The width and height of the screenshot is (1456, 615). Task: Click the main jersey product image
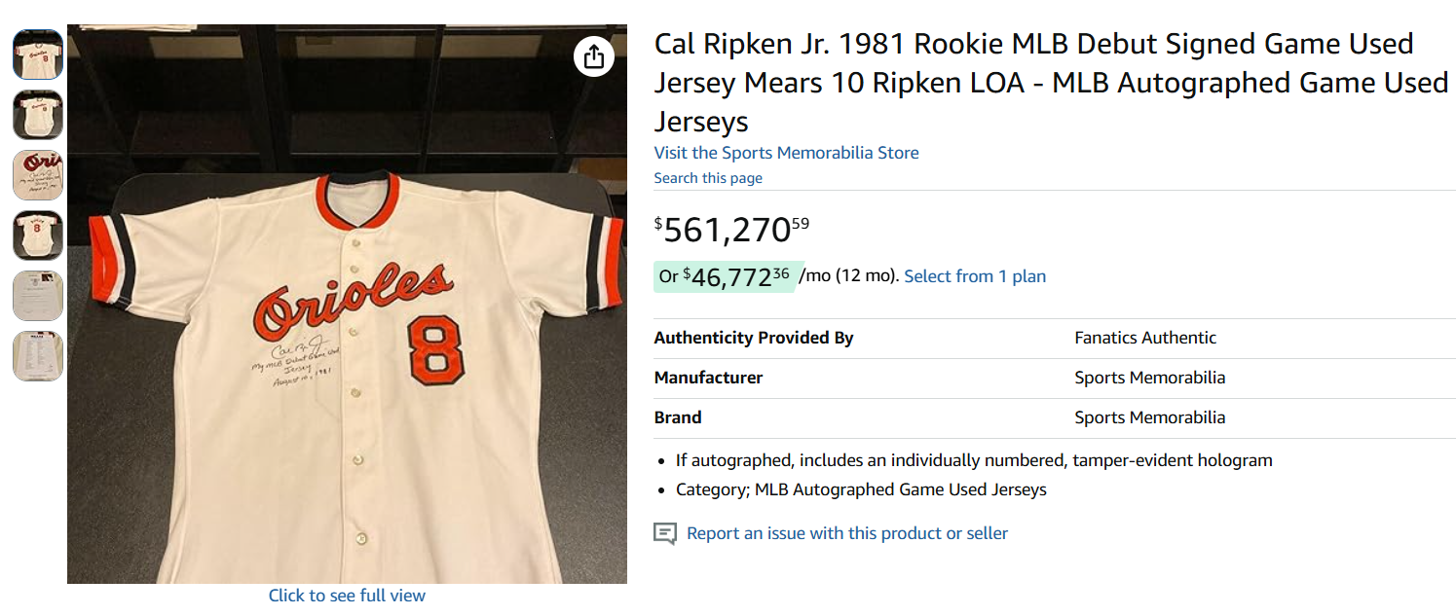click(347, 300)
